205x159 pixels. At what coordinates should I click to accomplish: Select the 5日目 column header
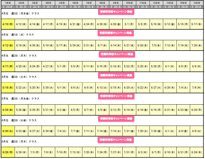(x=62, y=3)
